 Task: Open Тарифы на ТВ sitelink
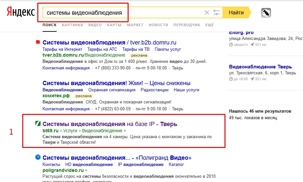136,49
